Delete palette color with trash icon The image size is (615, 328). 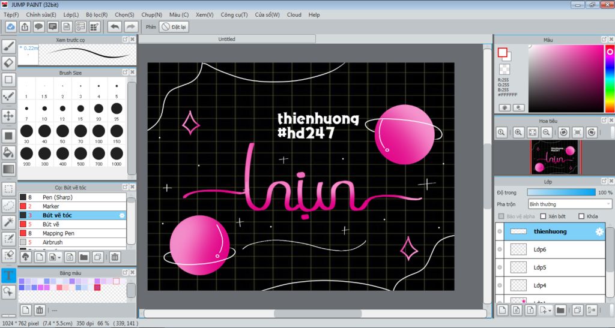coord(40,311)
